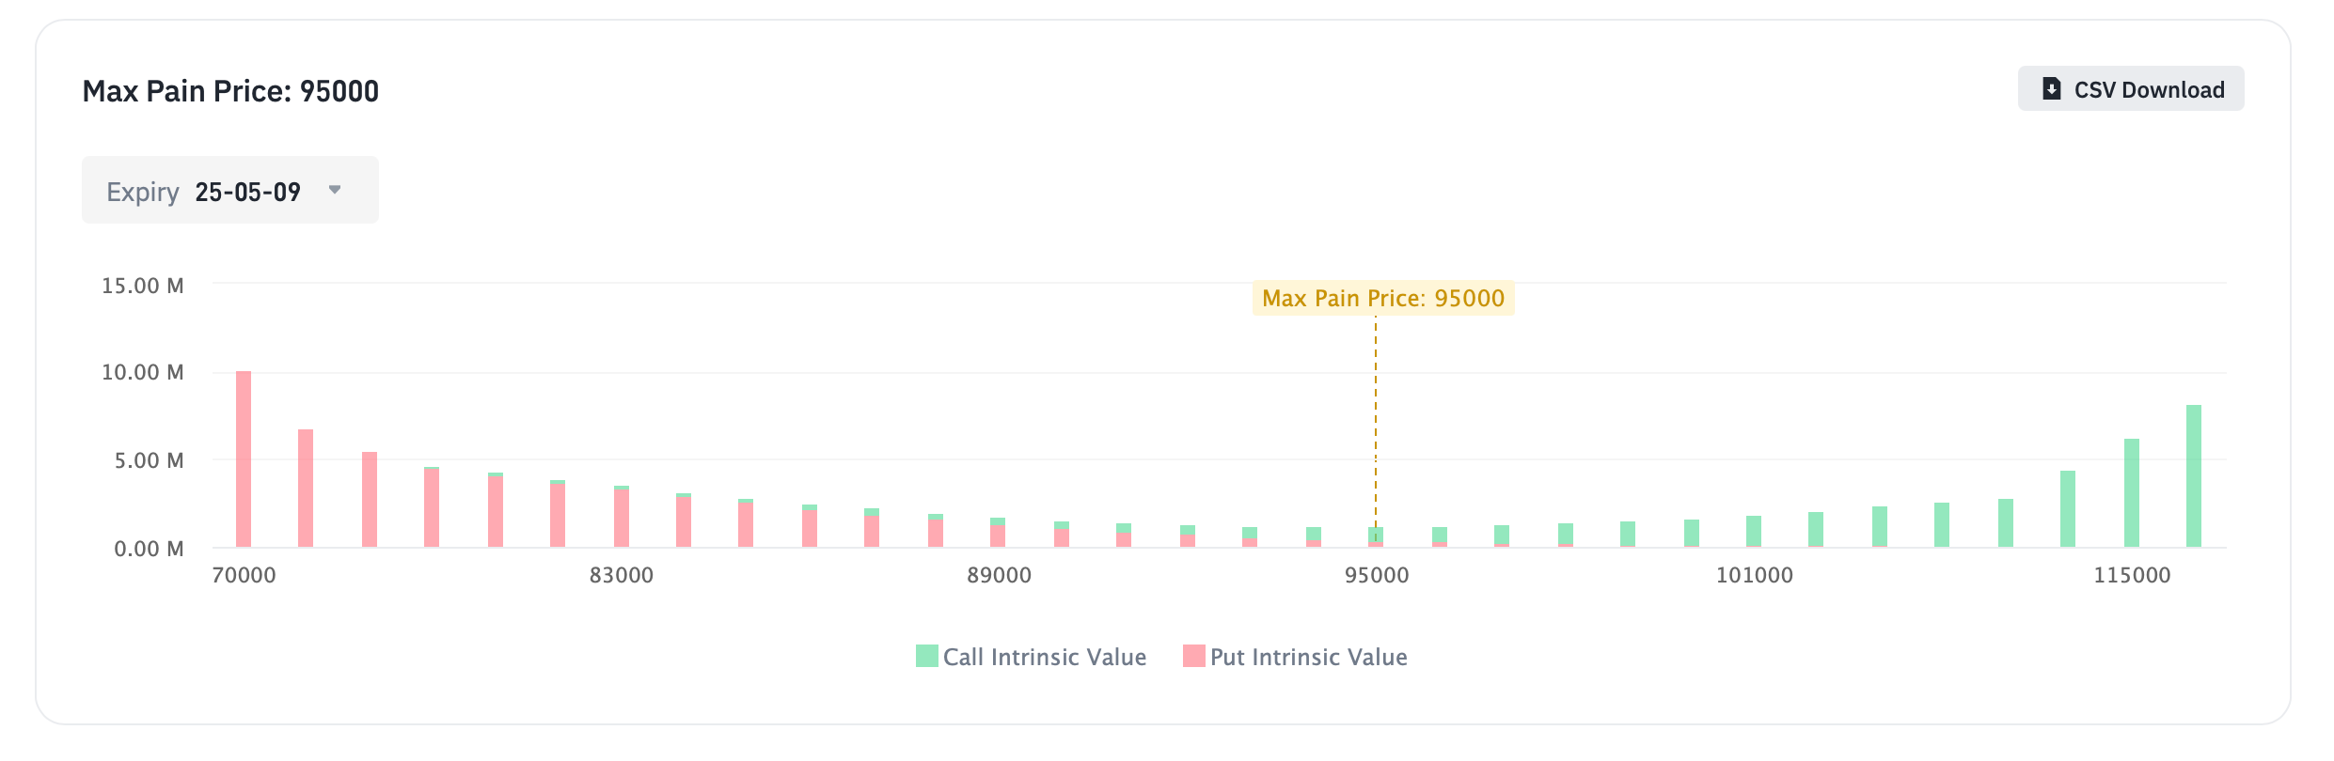Click the tallest green bar at far right

2194,476
